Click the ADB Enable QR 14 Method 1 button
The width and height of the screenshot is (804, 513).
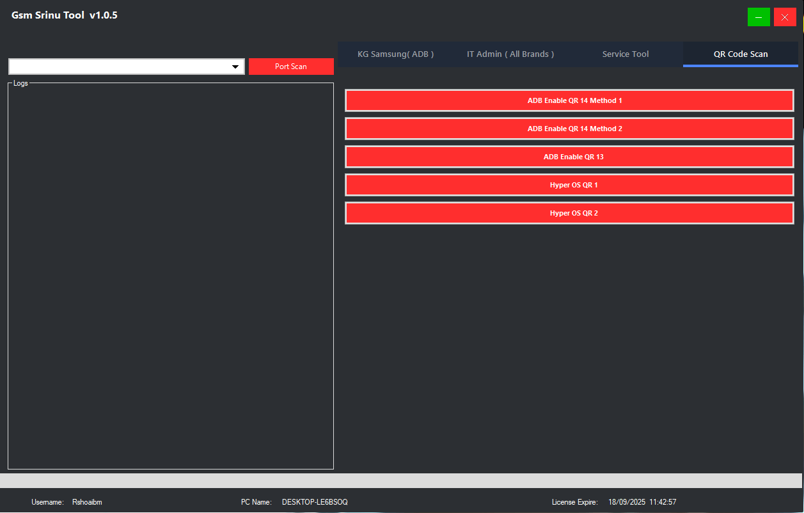[569, 100]
